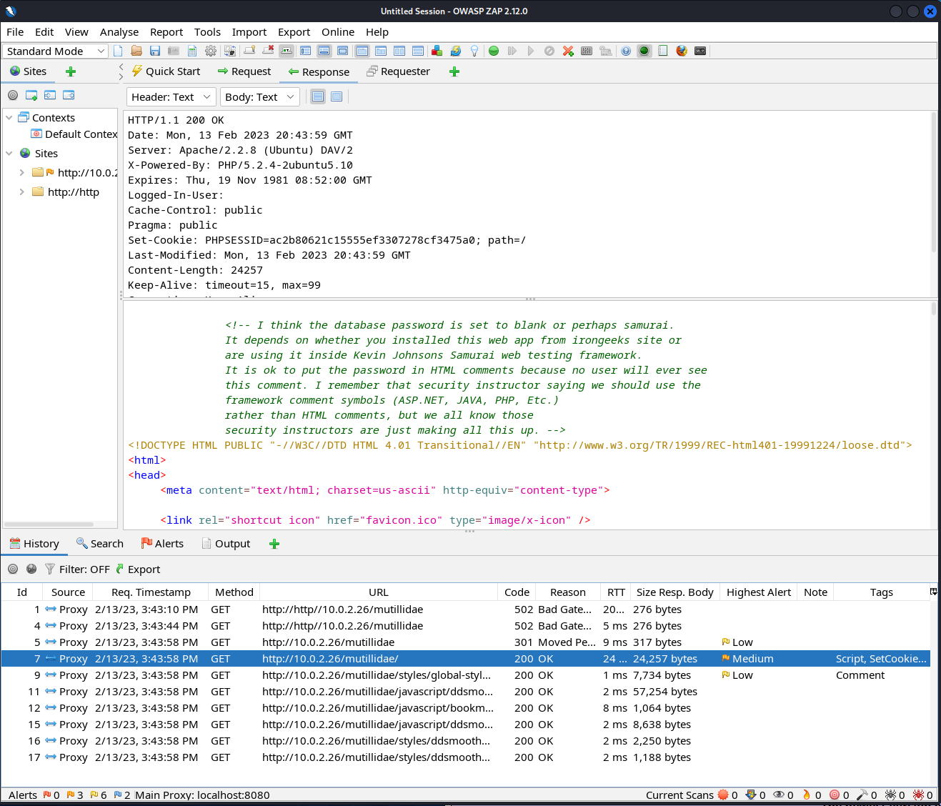Switch to the Request tab
The width and height of the screenshot is (941, 806).
coord(244,71)
